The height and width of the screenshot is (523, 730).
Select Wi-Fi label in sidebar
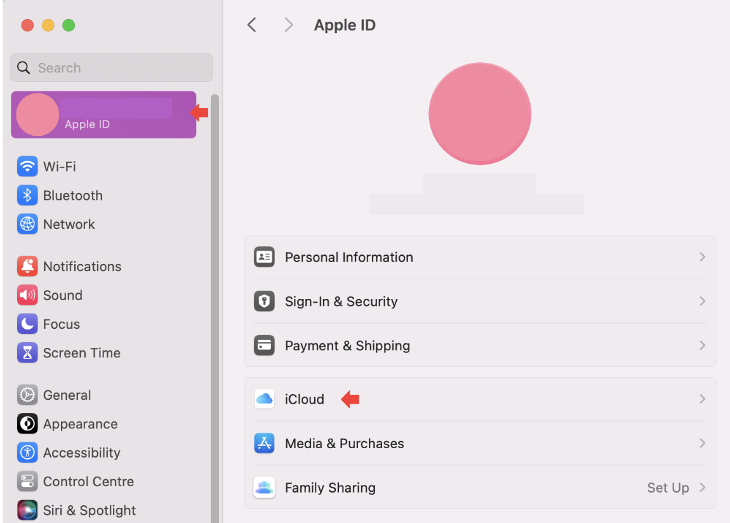pos(60,166)
